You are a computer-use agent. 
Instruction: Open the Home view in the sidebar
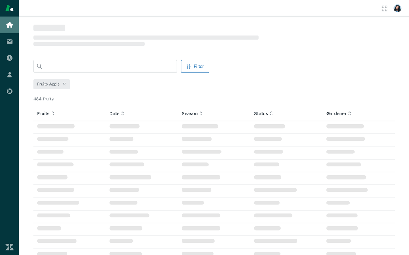(x=9, y=24)
